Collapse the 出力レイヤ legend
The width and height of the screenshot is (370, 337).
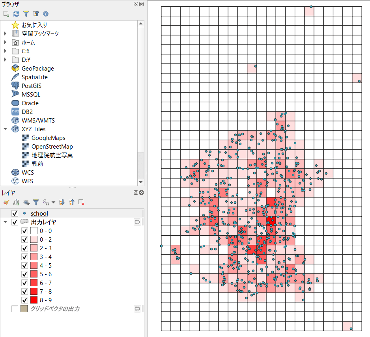pos(5,222)
